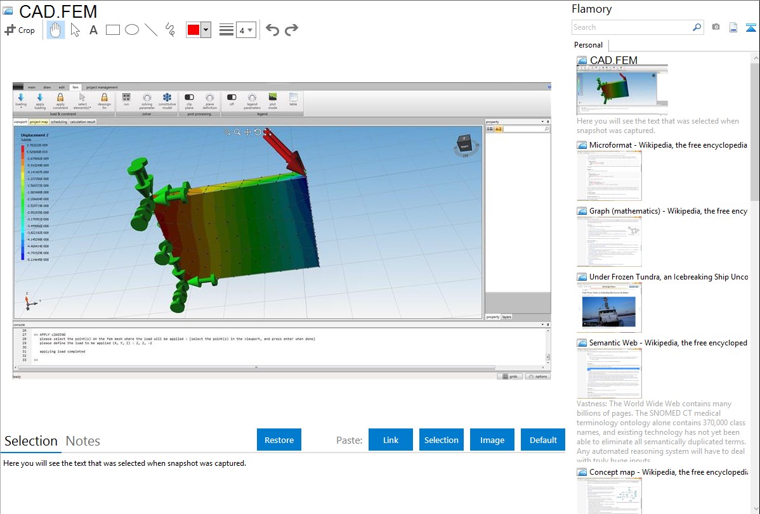
Task: Click the red color swatch
Action: (193, 30)
